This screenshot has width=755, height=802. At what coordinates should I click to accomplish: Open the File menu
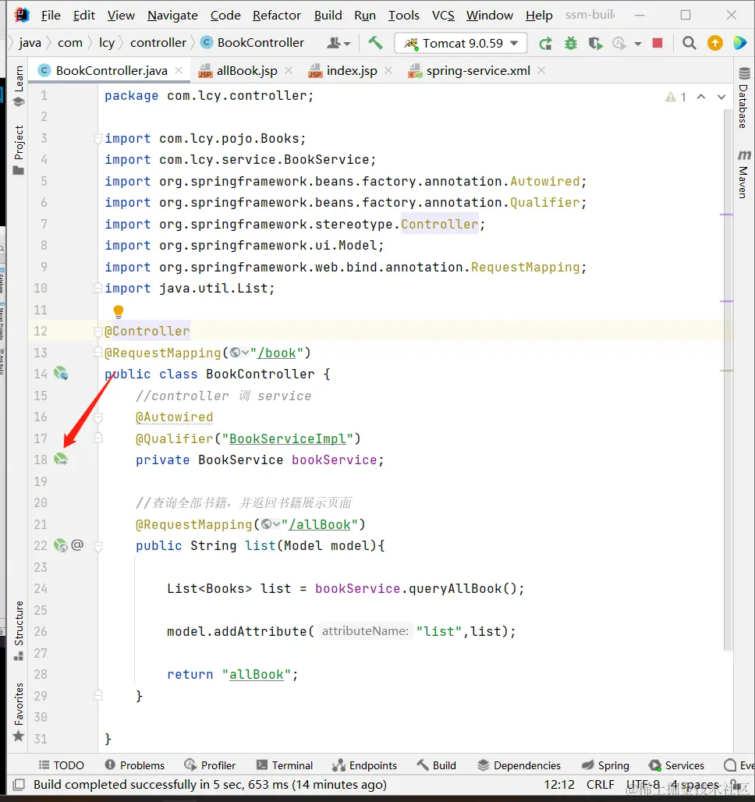click(x=51, y=16)
